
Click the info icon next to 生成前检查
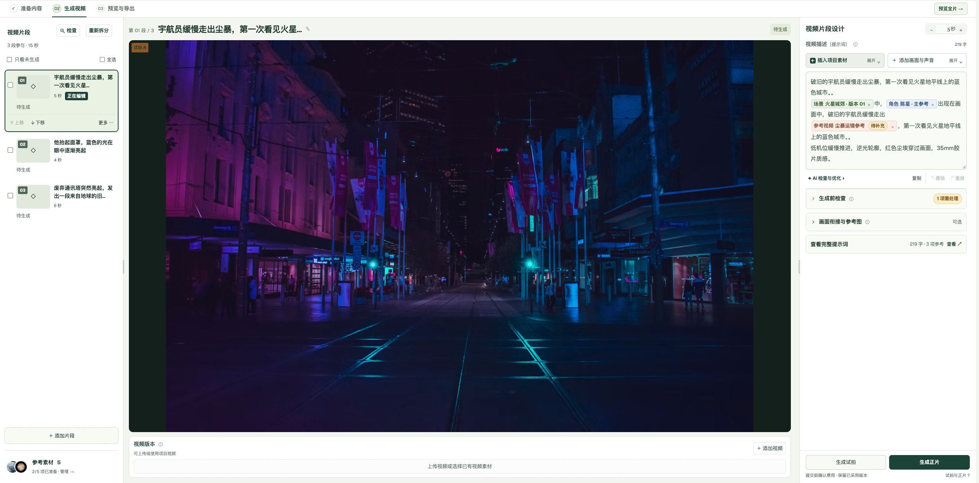[851, 199]
